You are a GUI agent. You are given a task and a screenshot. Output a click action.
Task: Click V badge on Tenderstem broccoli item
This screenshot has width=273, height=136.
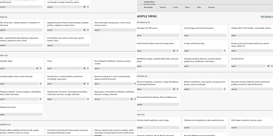88,99
